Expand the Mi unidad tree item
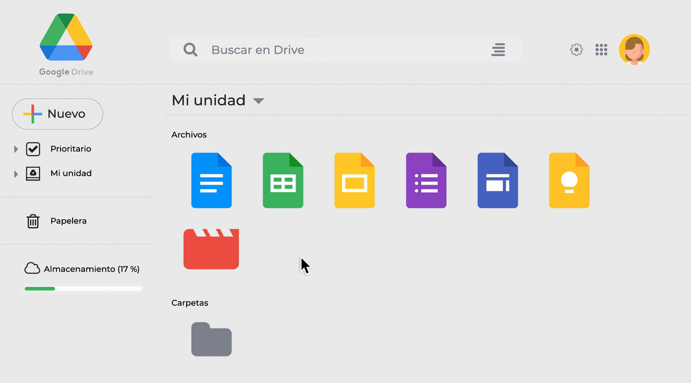 click(15, 173)
